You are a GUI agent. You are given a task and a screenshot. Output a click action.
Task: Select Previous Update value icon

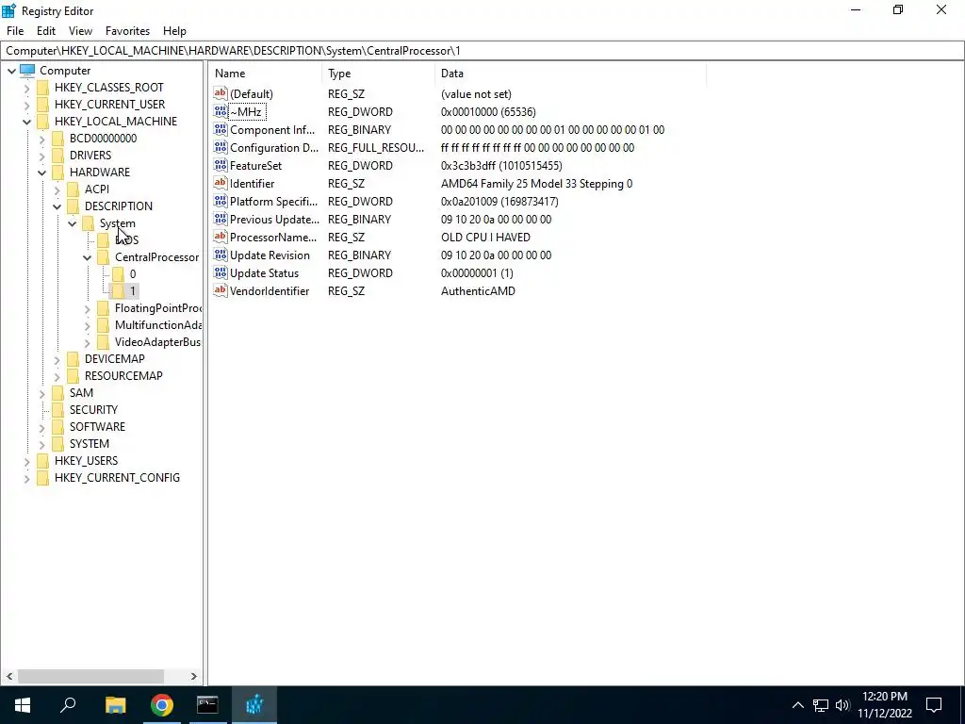point(221,219)
